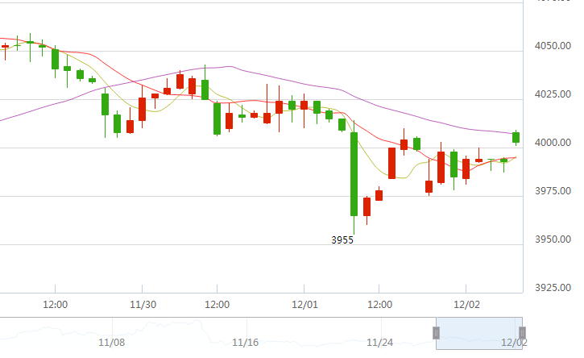Viewport: 584px width, 358px height.
Task: Click the 11/30 date label on the main chart axis
Action: pyautogui.click(x=142, y=305)
